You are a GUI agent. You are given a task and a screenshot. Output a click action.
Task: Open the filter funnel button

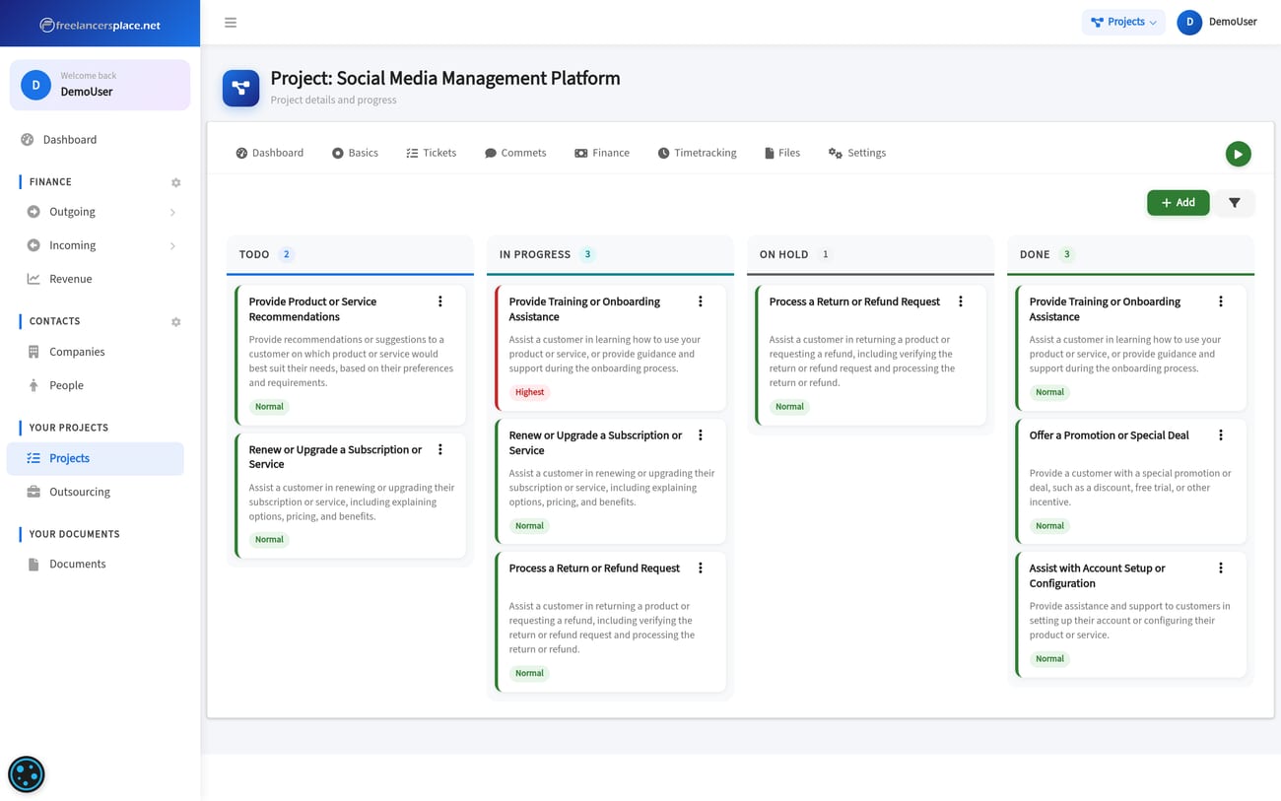point(1234,203)
